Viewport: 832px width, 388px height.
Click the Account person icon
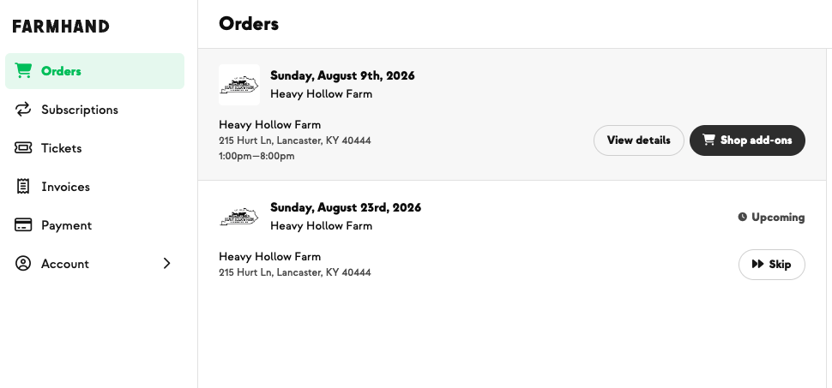[23, 264]
